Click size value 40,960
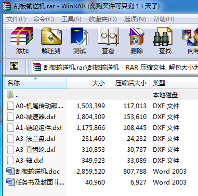 (95, 182)
